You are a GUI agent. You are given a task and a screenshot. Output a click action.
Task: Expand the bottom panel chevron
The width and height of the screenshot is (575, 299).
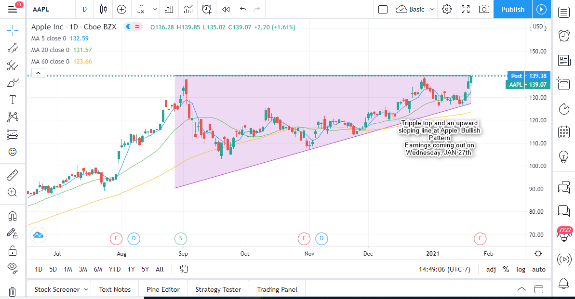tap(522, 289)
